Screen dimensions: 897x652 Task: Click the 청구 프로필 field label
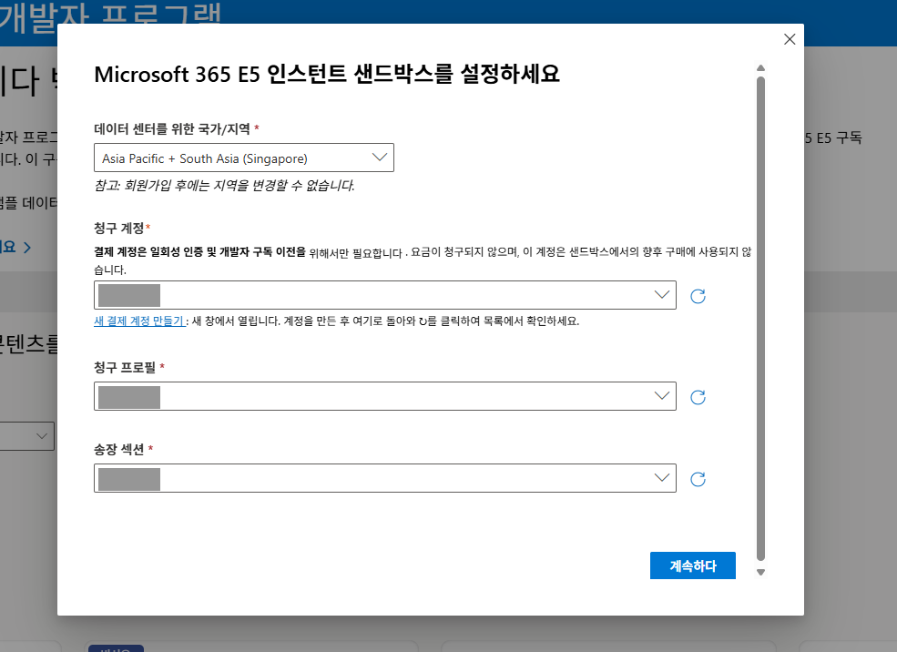pyautogui.click(x=125, y=367)
